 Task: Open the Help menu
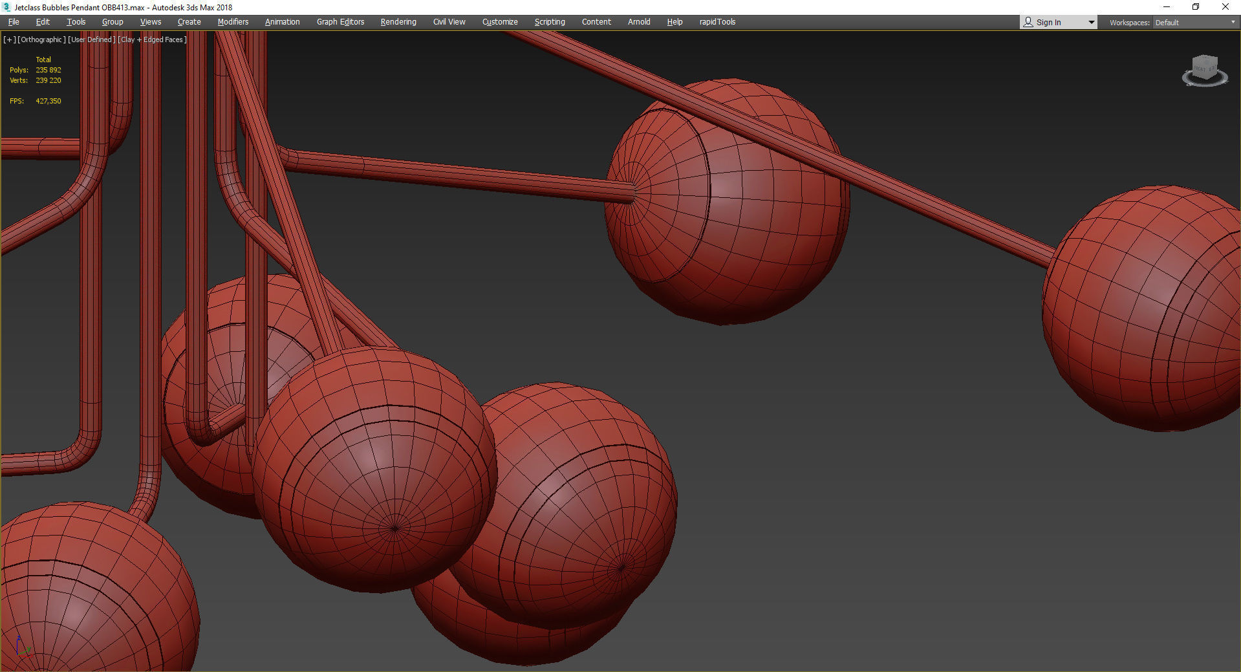pyautogui.click(x=674, y=22)
